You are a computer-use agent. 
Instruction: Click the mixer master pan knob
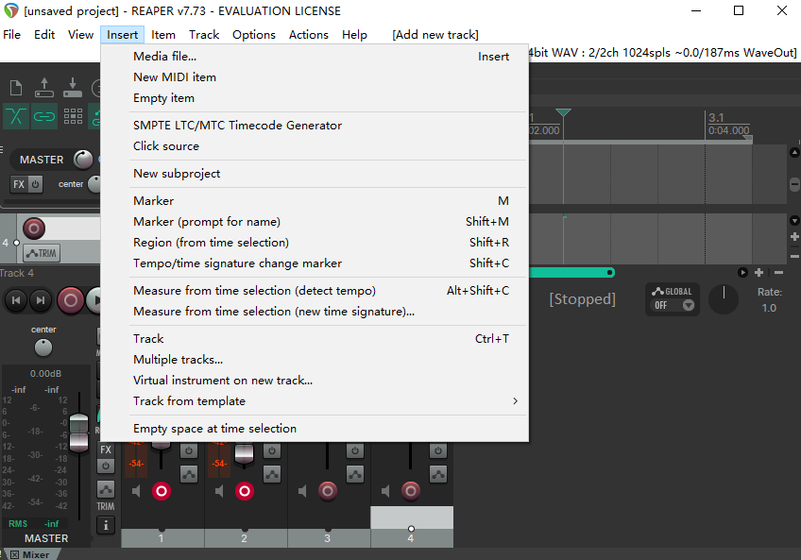pyautogui.click(x=43, y=348)
